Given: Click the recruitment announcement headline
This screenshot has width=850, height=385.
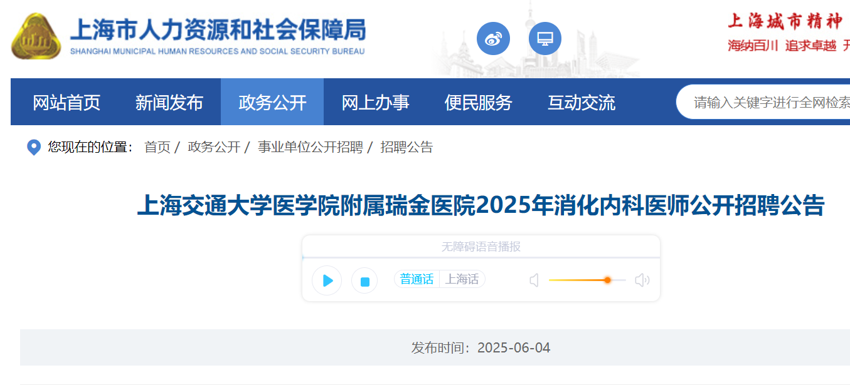Looking at the screenshot, I should (481, 205).
